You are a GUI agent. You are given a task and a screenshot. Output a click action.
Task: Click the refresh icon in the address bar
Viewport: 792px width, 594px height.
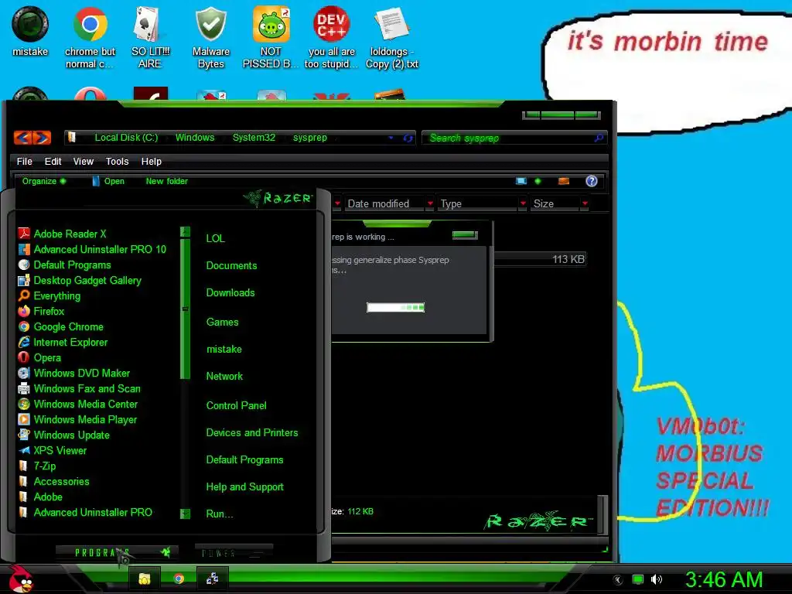tap(408, 138)
